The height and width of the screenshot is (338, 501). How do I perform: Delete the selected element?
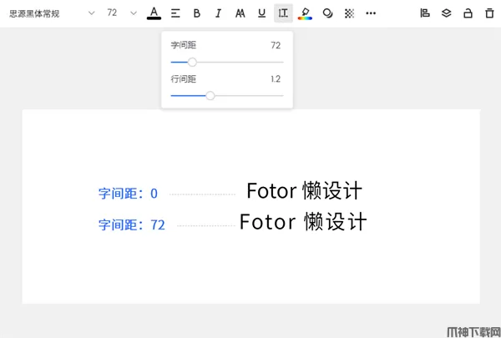489,13
